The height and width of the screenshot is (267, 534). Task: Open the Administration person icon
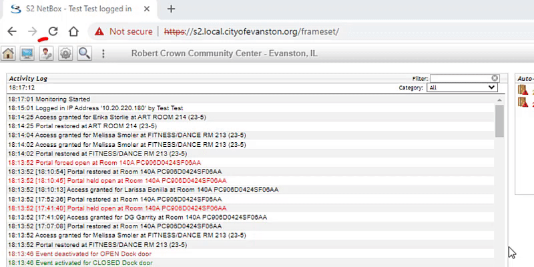pos(46,54)
